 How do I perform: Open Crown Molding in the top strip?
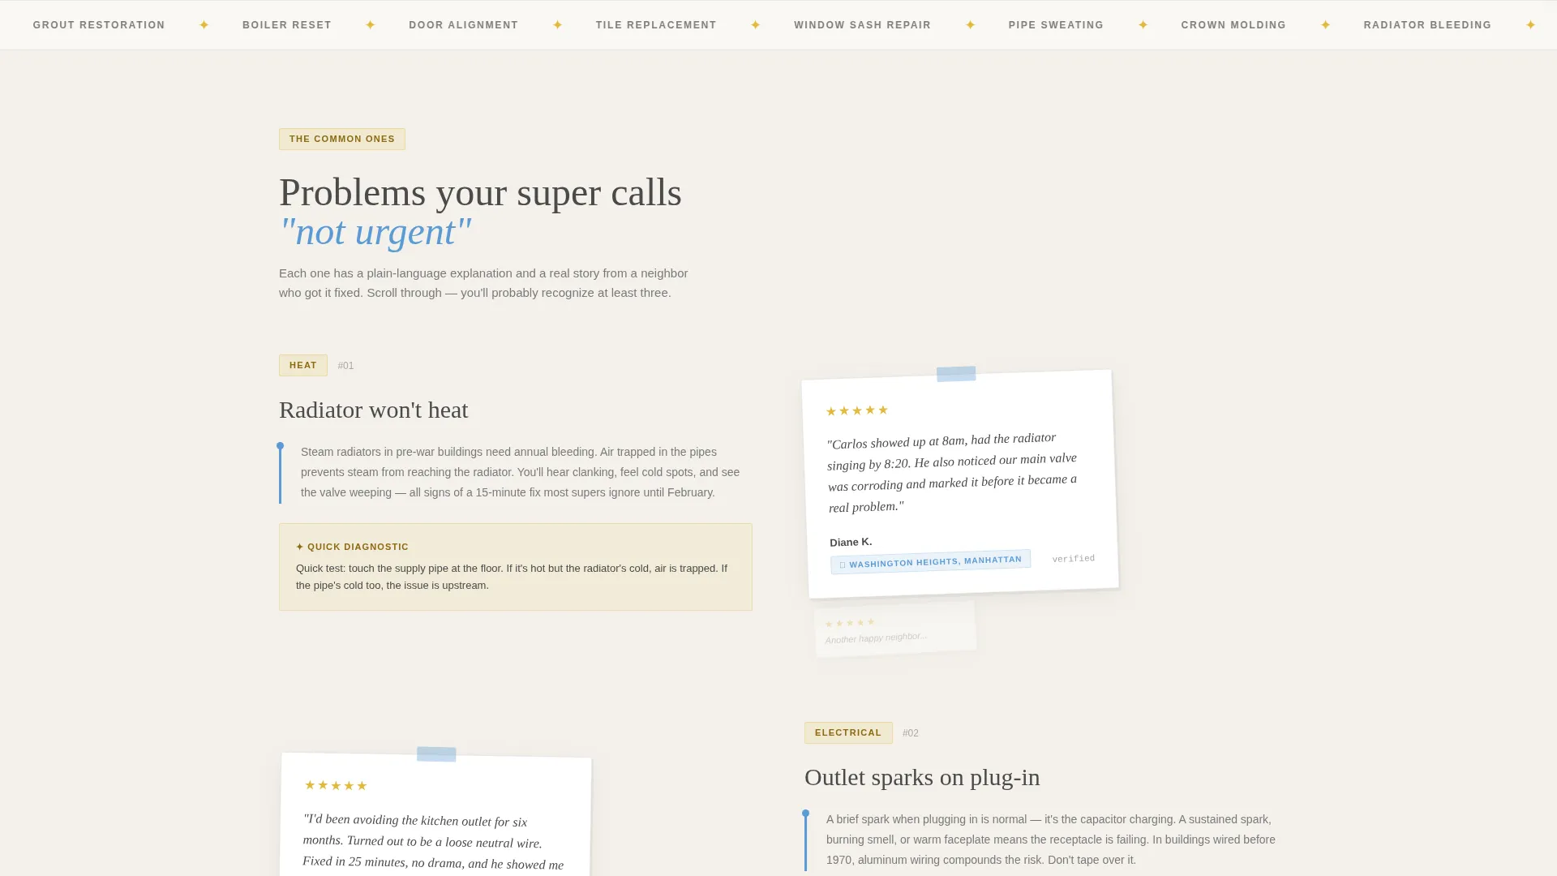[1233, 25]
